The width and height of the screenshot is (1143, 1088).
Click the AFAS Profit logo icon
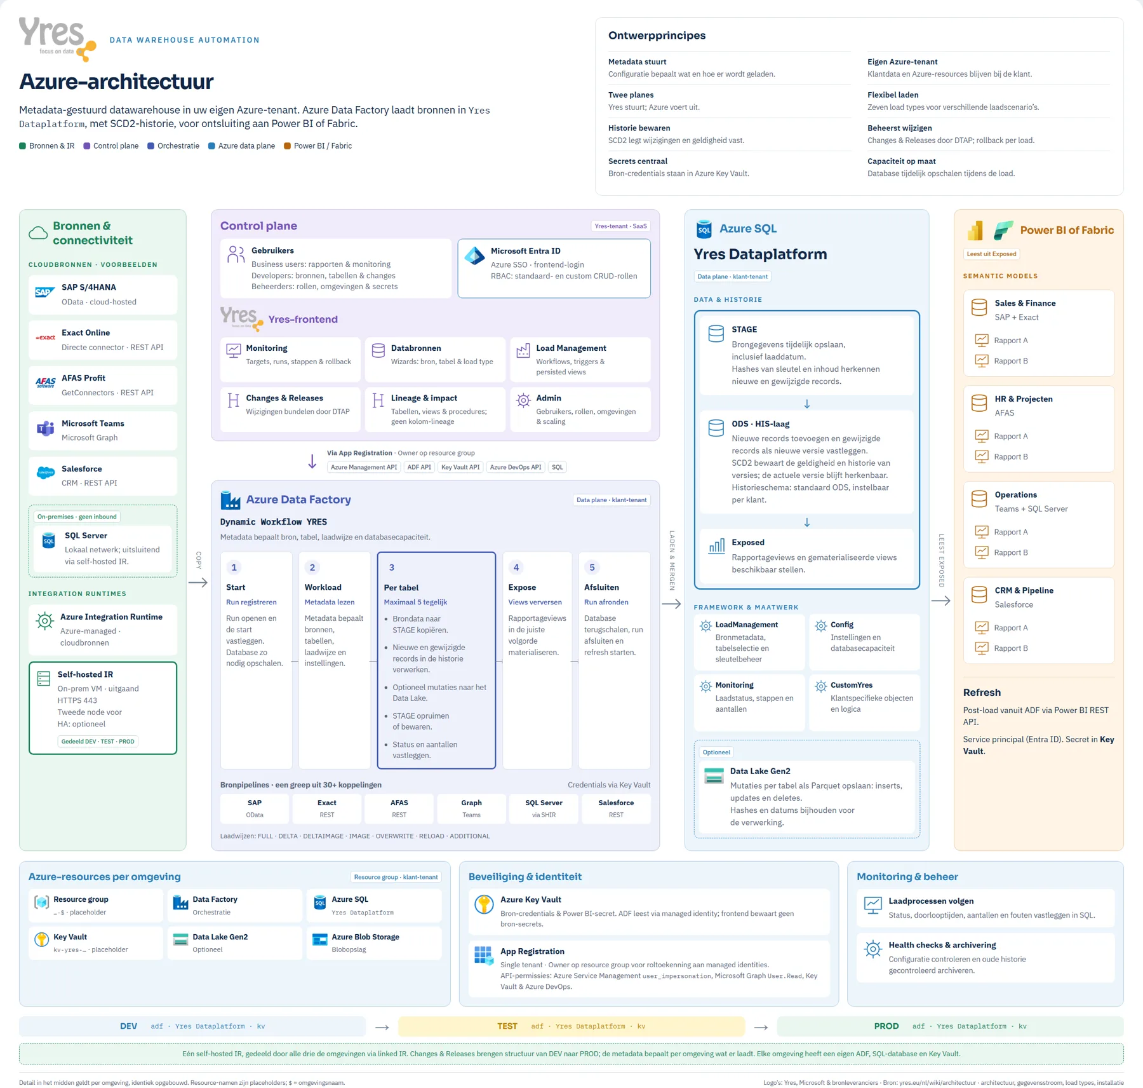tap(45, 383)
